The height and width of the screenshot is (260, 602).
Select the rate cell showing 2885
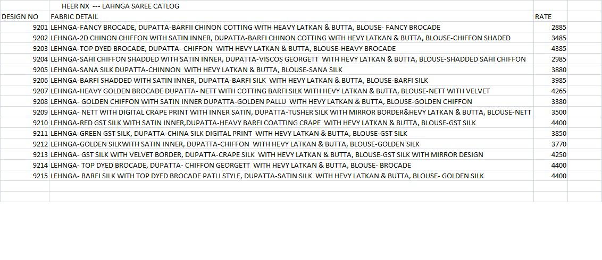[x=558, y=28]
